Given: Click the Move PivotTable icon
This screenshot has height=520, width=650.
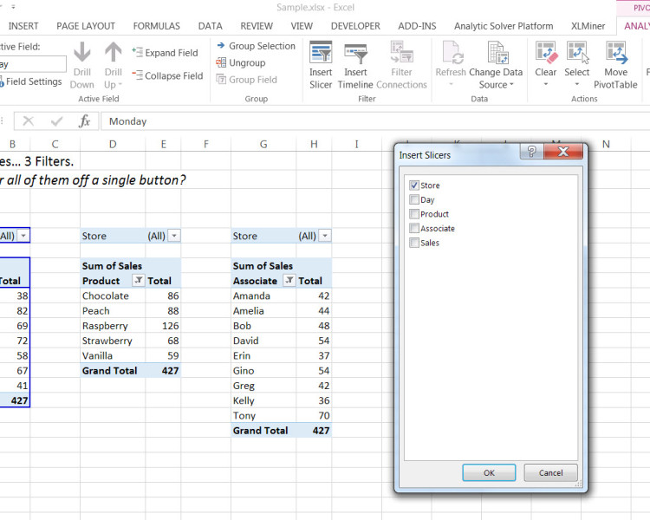Looking at the screenshot, I should click(x=615, y=54).
